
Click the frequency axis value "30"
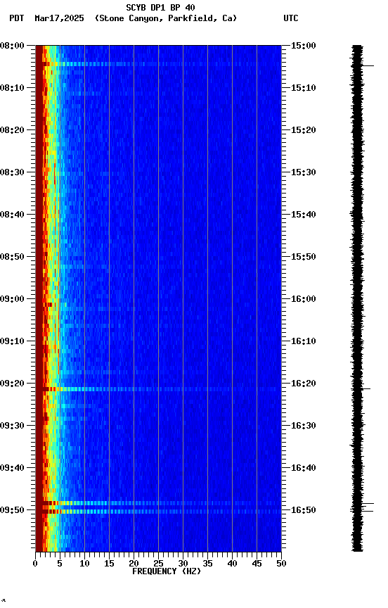(183, 564)
